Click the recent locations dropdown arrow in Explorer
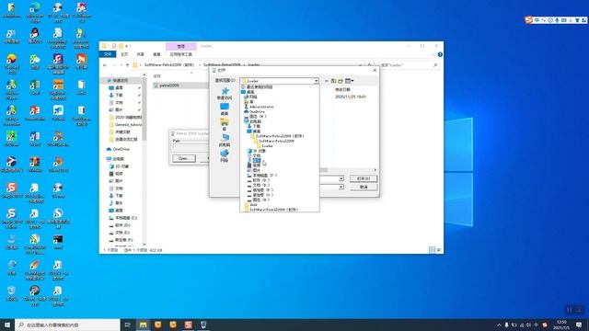This screenshot has height=331, width=589. point(121,65)
